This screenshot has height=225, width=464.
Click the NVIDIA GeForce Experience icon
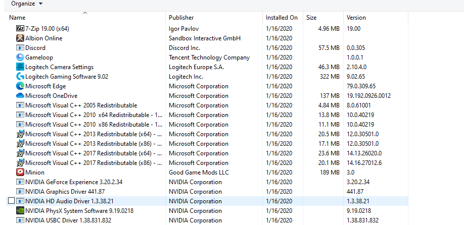(20, 182)
